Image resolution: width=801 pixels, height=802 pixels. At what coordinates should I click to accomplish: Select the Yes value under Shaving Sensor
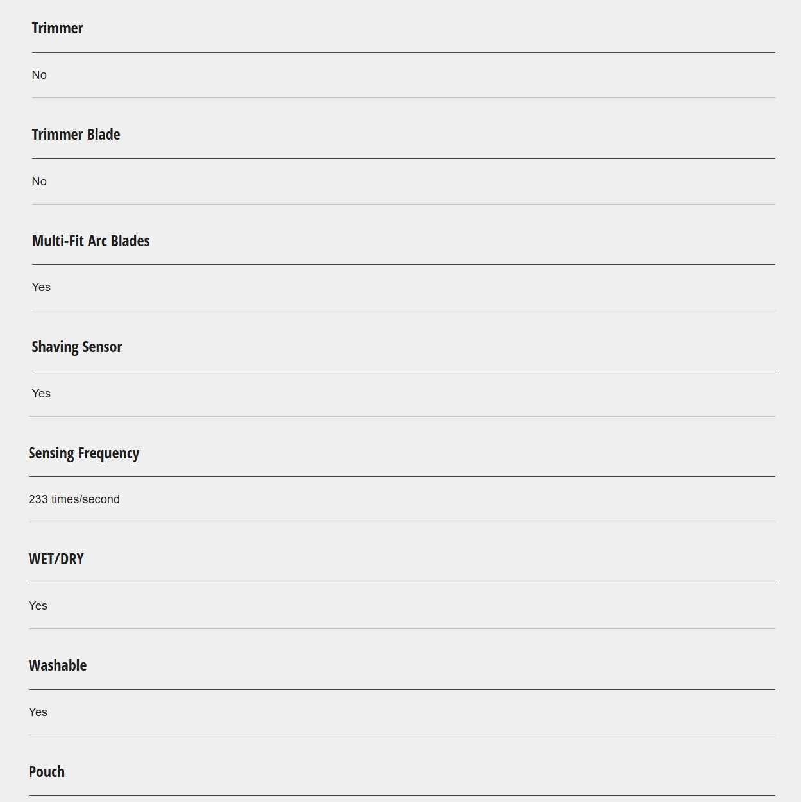coord(41,394)
